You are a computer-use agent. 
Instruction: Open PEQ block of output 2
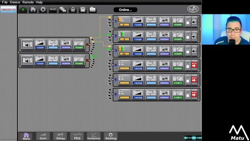coord(151,36)
